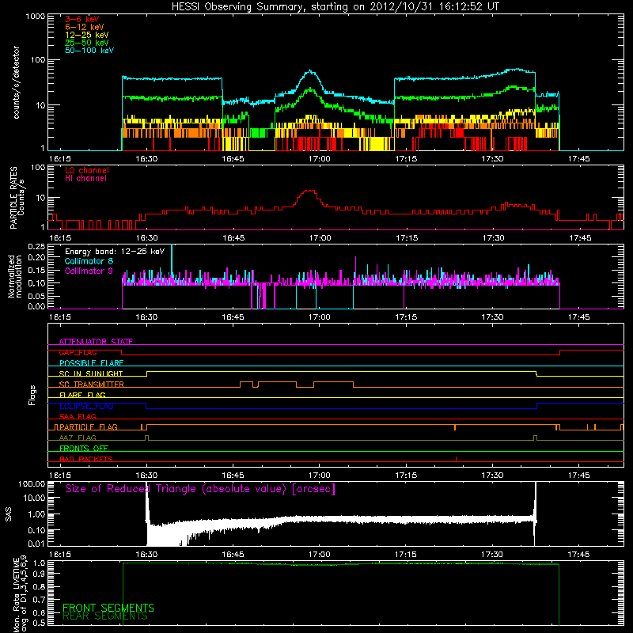The height and width of the screenshot is (633, 633).
Task: Click the Normalized modulation axis label
Action: click(15, 276)
